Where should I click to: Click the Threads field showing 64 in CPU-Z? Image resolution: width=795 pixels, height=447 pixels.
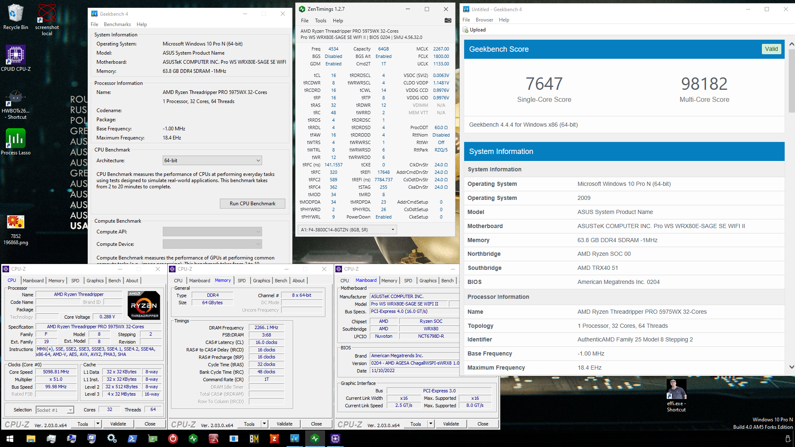[x=153, y=409]
